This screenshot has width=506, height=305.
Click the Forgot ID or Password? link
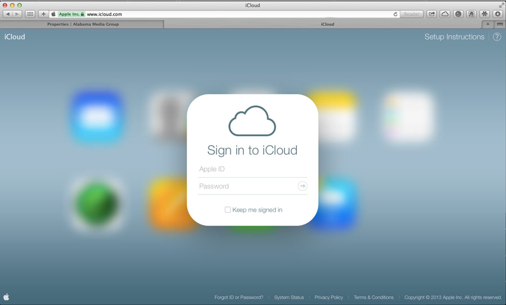pos(239,297)
